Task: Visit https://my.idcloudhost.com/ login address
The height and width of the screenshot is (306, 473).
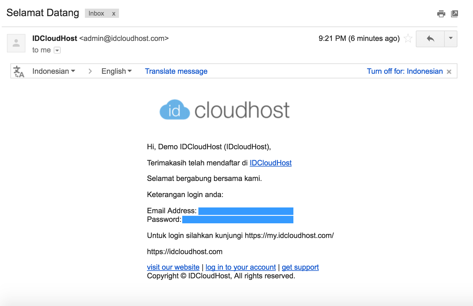Action: (x=289, y=235)
